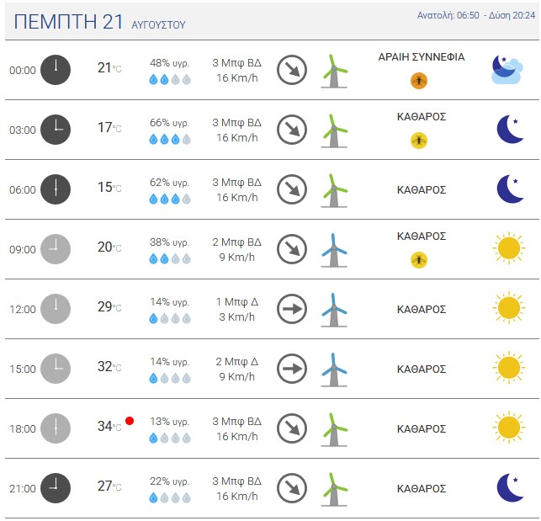The height and width of the screenshot is (521, 541).
Task: Click the 32°C temperature at 15:00
Action: pos(109,367)
